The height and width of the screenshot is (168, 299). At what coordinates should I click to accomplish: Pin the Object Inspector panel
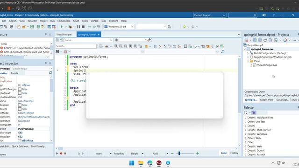click(46, 63)
